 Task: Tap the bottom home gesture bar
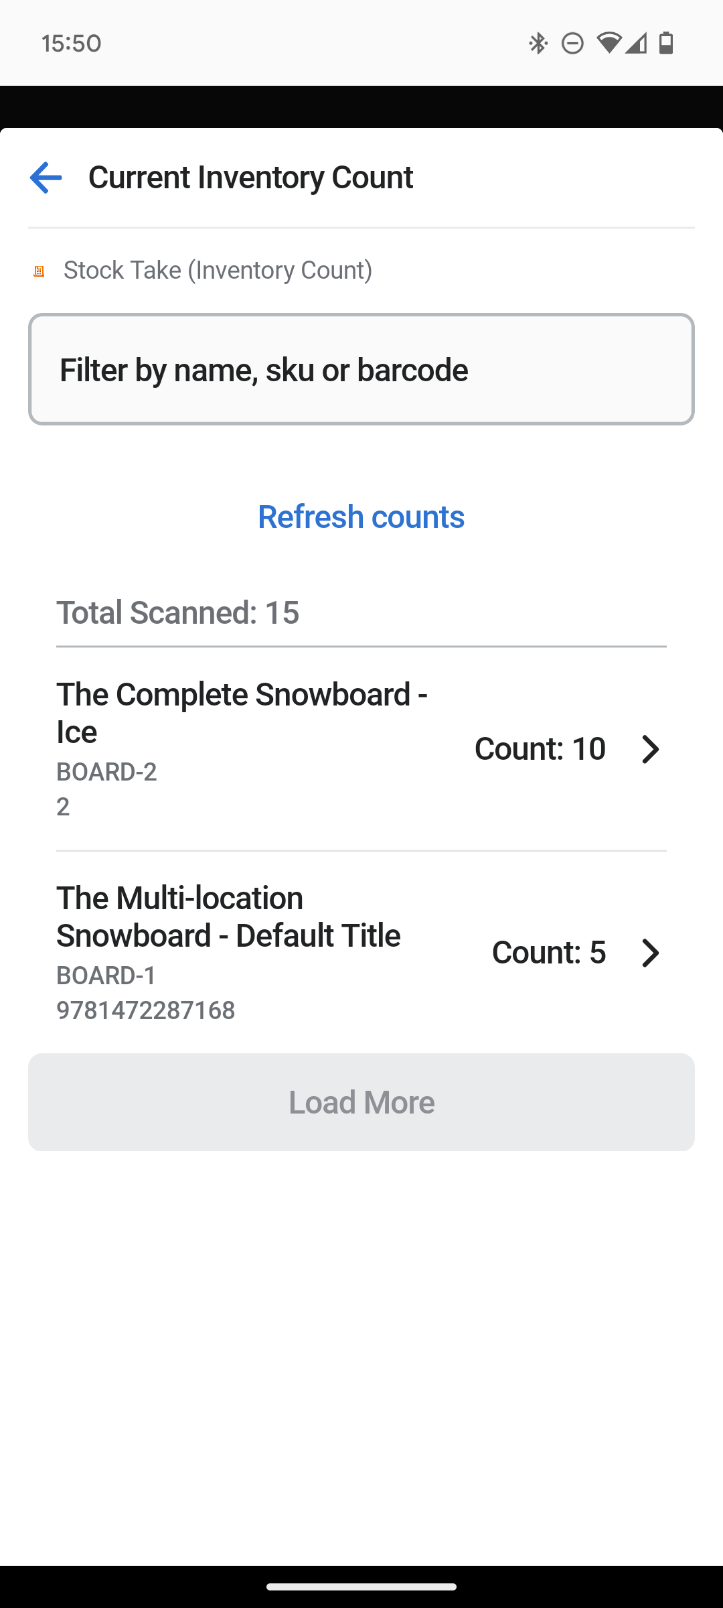[361, 1586]
